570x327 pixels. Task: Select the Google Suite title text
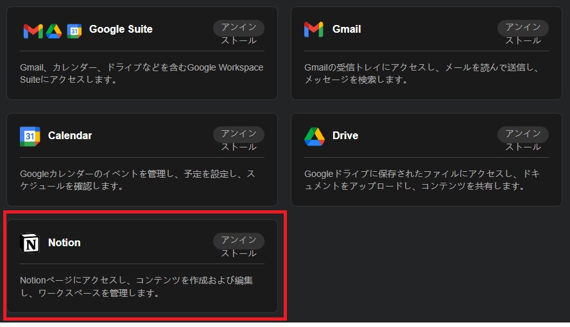pyautogui.click(x=121, y=29)
